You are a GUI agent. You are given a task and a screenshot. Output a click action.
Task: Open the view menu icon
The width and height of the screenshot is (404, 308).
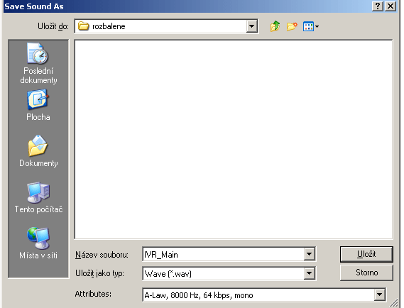[311, 26]
